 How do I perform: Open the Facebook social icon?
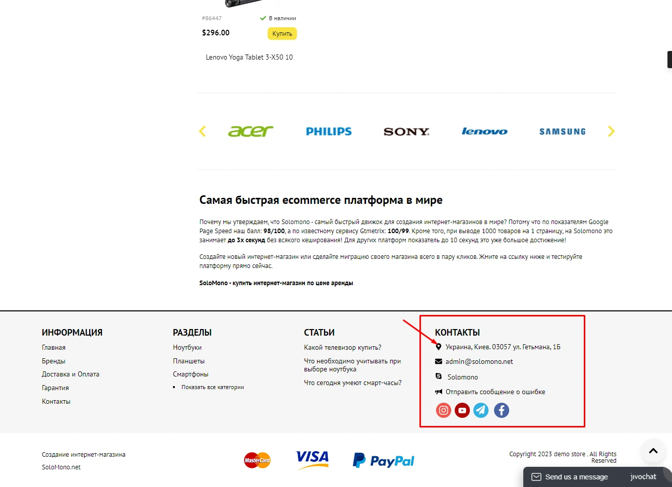click(x=501, y=410)
